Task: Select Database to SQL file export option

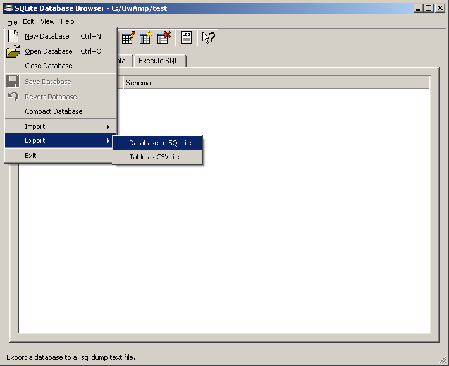Action: (157, 143)
